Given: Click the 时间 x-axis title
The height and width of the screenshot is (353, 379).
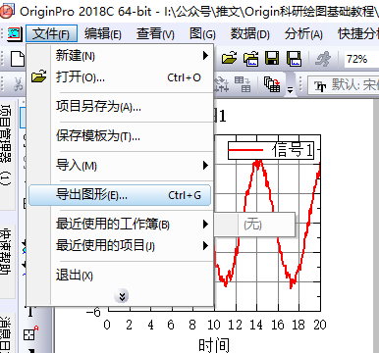Looking at the screenshot, I should coord(214,345).
